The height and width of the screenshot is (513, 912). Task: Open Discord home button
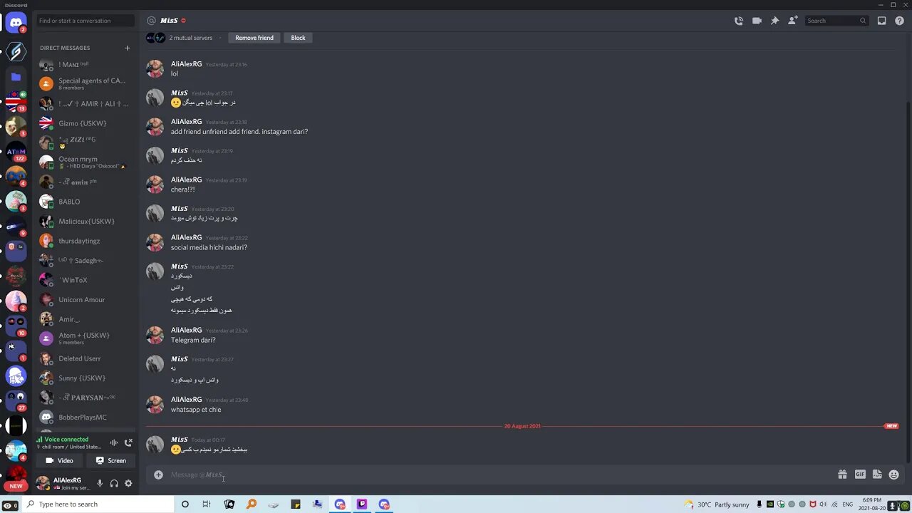point(16,23)
